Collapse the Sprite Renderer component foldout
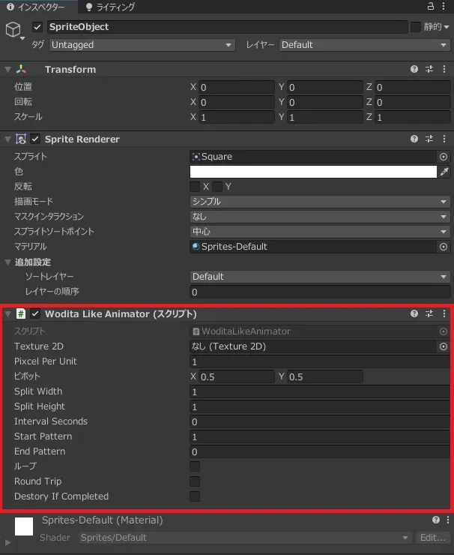The height and width of the screenshot is (555, 454). (8, 139)
